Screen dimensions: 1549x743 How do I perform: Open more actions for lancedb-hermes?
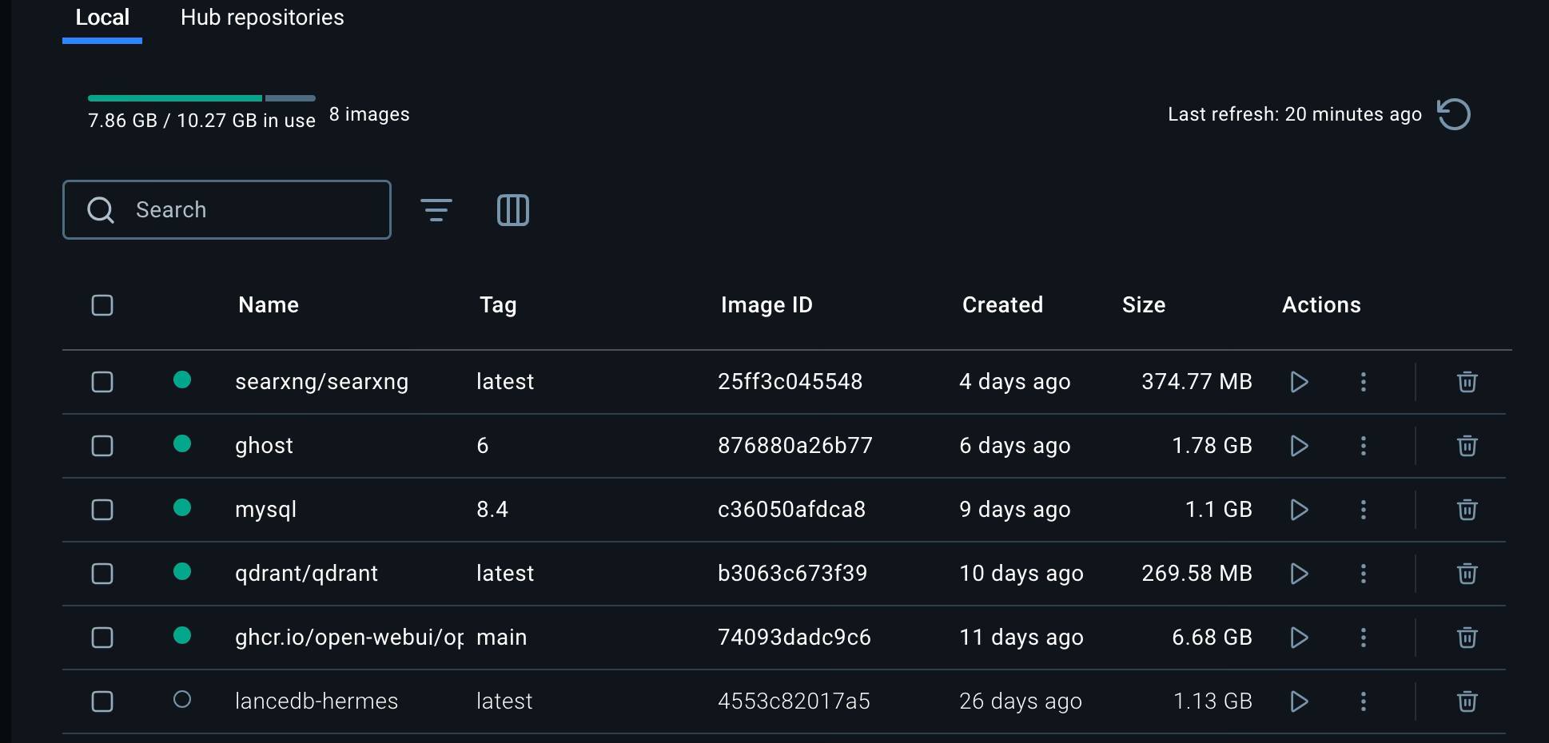pyautogui.click(x=1364, y=701)
